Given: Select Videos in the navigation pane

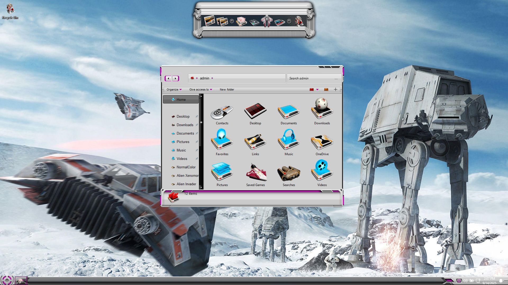Looking at the screenshot, I should 181,159.
